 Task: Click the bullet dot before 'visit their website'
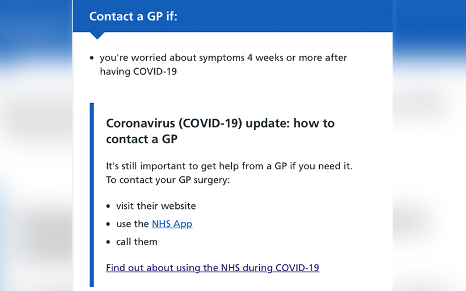pos(108,207)
